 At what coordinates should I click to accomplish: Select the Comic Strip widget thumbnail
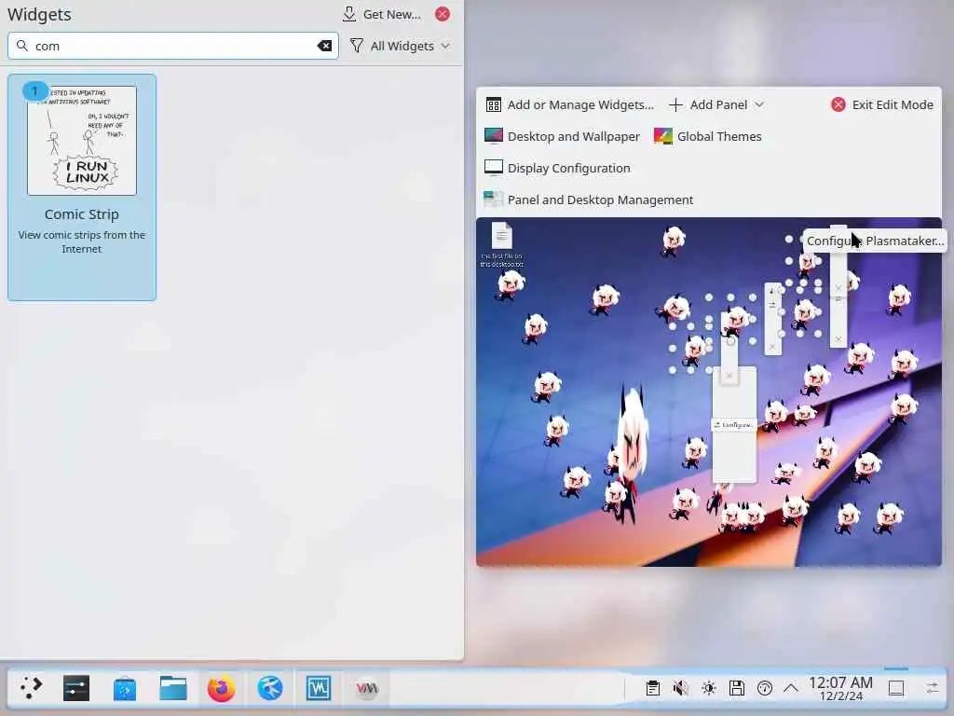point(82,141)
